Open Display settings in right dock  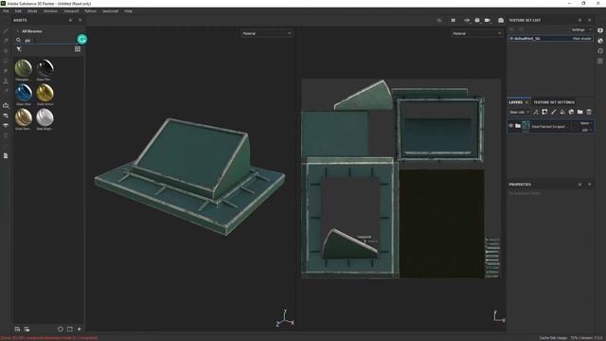pyautogui.click(x=599, y=30)
